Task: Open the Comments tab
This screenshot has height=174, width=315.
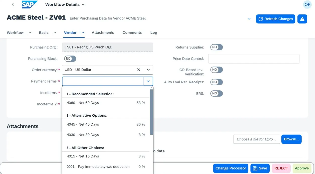Action: click(x=132, y=33)
